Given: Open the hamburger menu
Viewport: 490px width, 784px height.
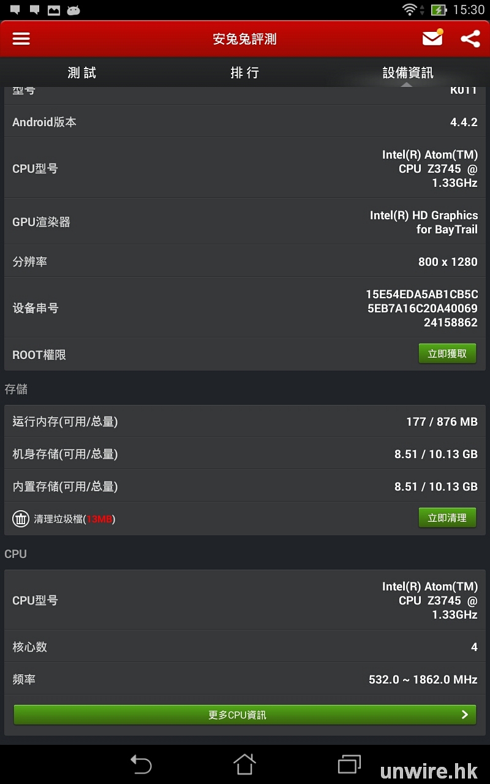Looking at the screenshot, I should [21, 39].
